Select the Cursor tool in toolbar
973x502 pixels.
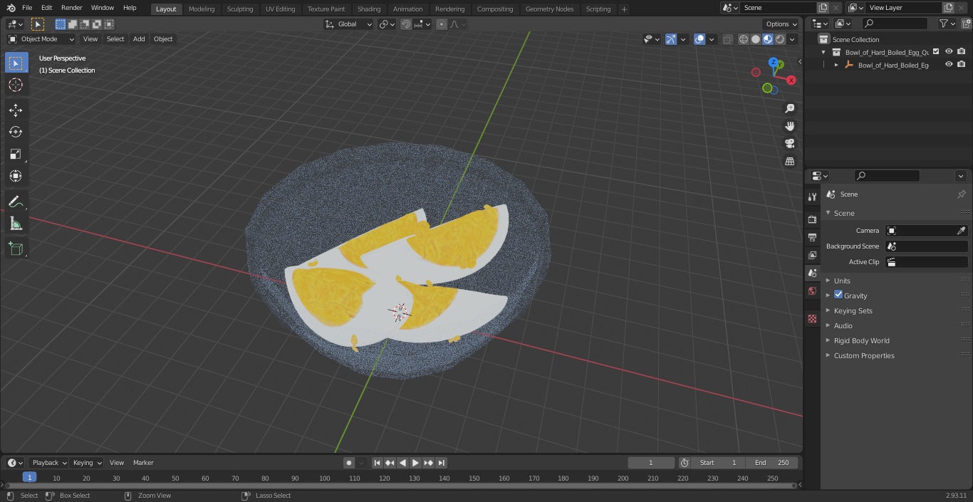[x=16, y=85]
